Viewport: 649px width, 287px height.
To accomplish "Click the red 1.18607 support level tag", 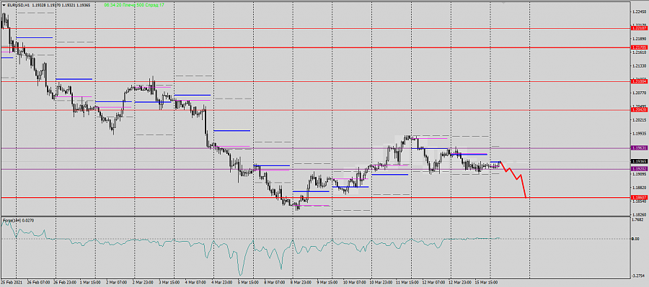I will (640, 198).
